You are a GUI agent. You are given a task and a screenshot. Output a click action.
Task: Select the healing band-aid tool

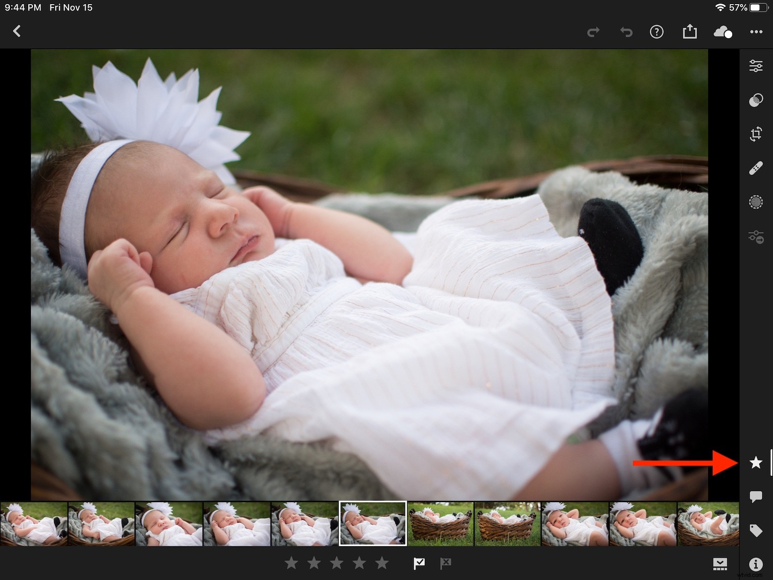pos(756,168)
